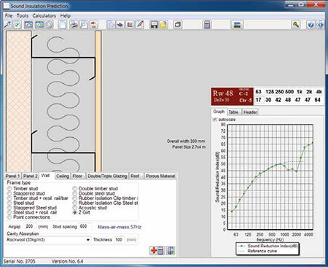Export the report to PDF
The height and width of the screenshot is (267, 328).
pos(93,25)
